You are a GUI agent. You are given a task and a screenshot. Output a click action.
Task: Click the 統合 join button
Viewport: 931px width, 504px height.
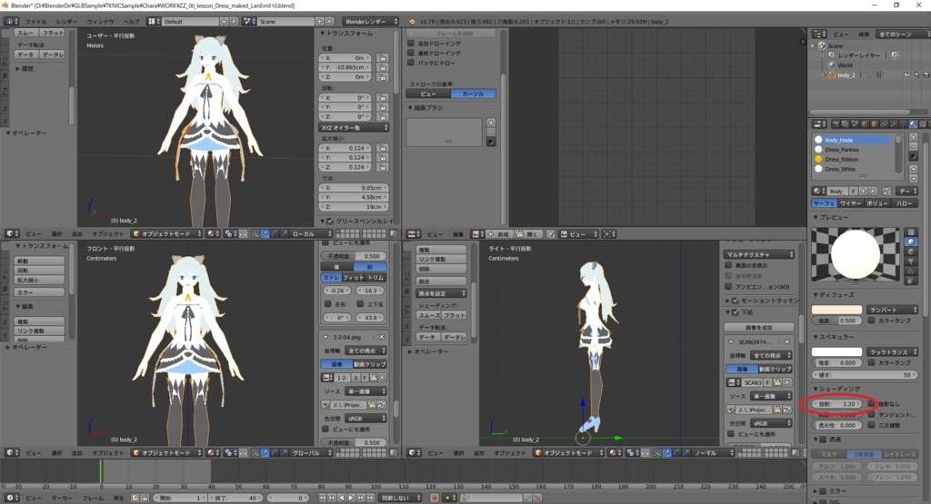pyautogui.click(x=441, y=281)
